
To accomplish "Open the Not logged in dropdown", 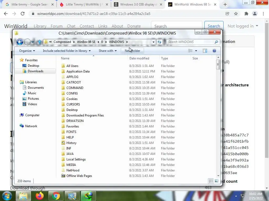I will [x=243, y=26].
